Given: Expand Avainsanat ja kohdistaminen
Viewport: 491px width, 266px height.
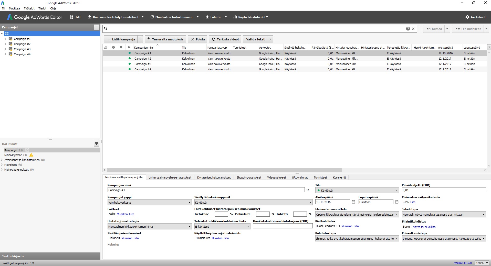Looking at the screenshot, I should tap(2, 160).
